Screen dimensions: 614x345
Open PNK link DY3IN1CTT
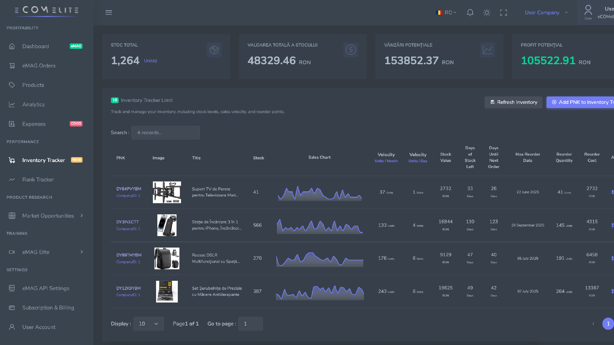pos(128,222)
